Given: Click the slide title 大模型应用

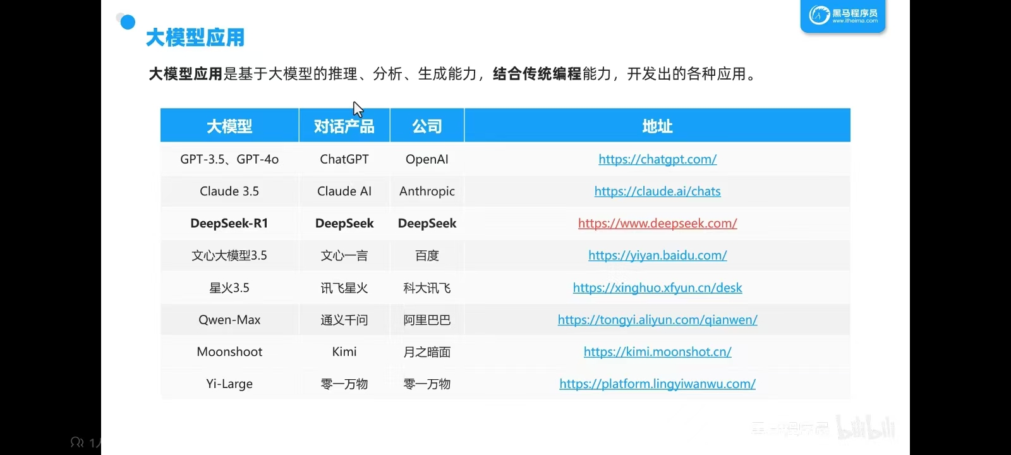Looking at the screenshot, I should 195,37.
